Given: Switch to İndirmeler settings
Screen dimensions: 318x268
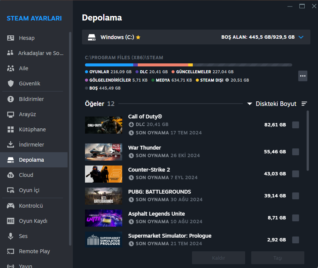Looking at the screenshot, I should (x=34, y=145).
